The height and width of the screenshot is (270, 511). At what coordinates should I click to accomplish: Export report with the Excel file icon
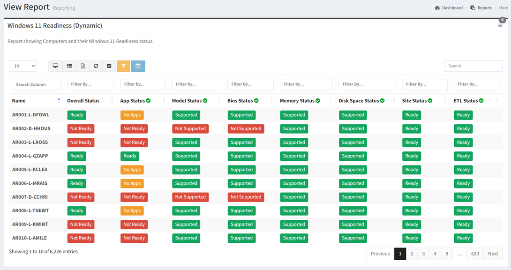(83, 66)
